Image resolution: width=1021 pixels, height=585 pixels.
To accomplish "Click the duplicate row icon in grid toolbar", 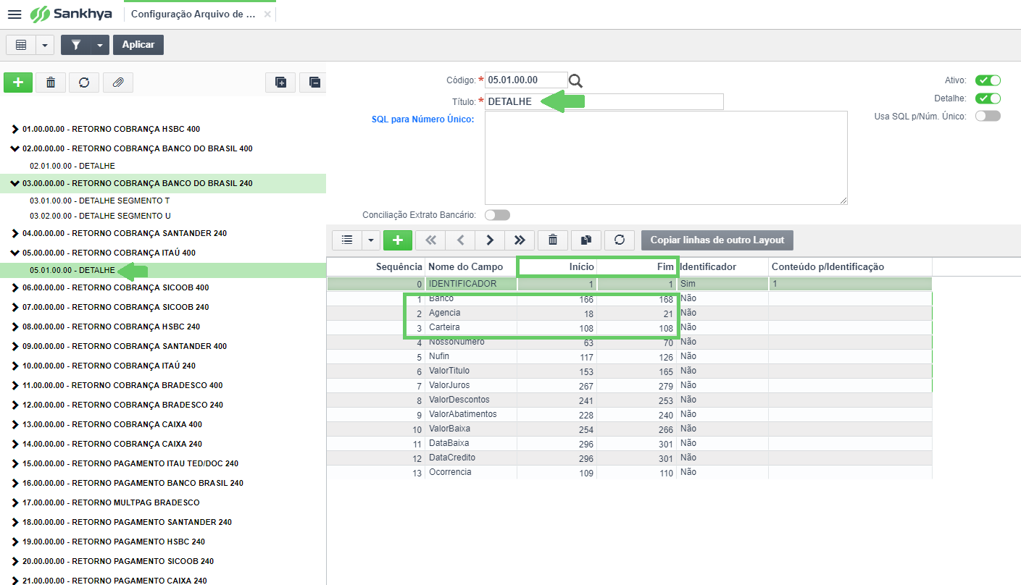I will coord(586,240).
